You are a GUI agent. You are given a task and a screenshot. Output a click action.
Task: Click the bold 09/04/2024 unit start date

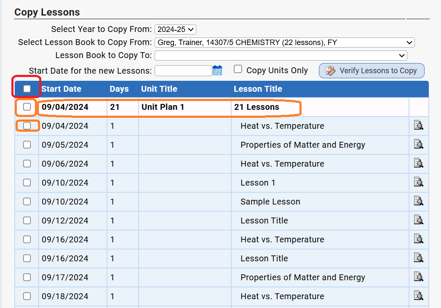(65, 107)
